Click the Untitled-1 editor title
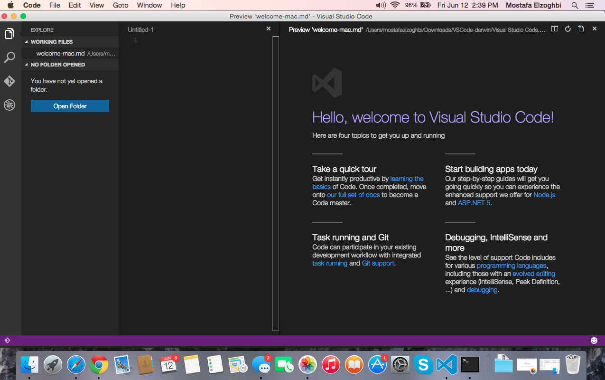The height and width of the screenshot is (380, 605). tap(140, 29)
